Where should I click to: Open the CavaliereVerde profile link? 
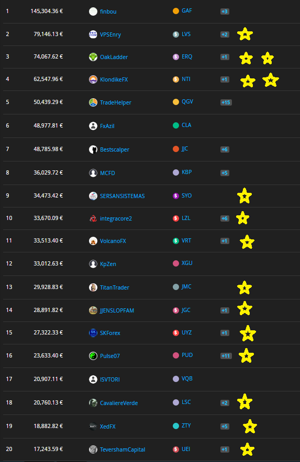(x=119, y=403)
